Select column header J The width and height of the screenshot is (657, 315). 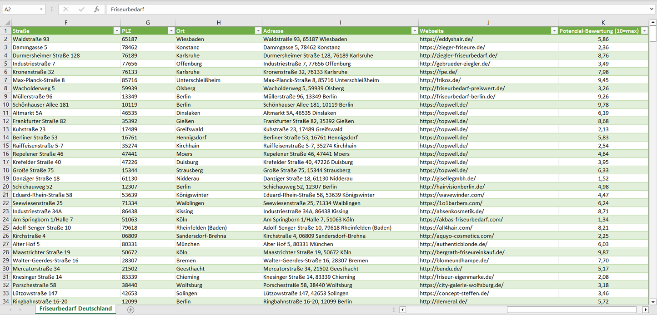(x=488, y=23)
